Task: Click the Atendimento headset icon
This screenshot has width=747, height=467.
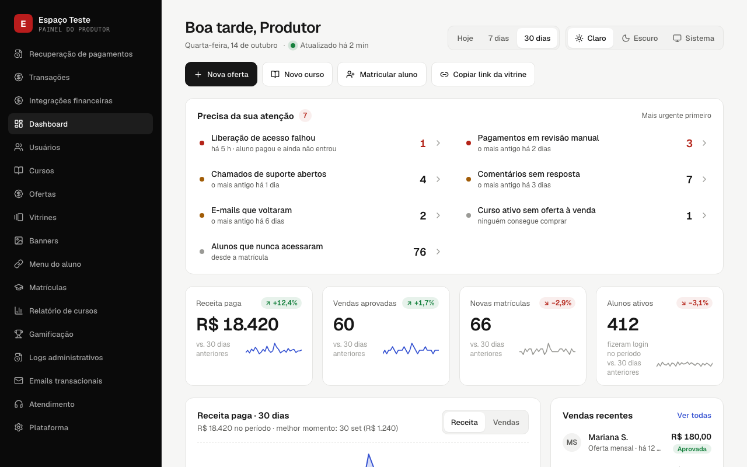Action: [19, 404]
